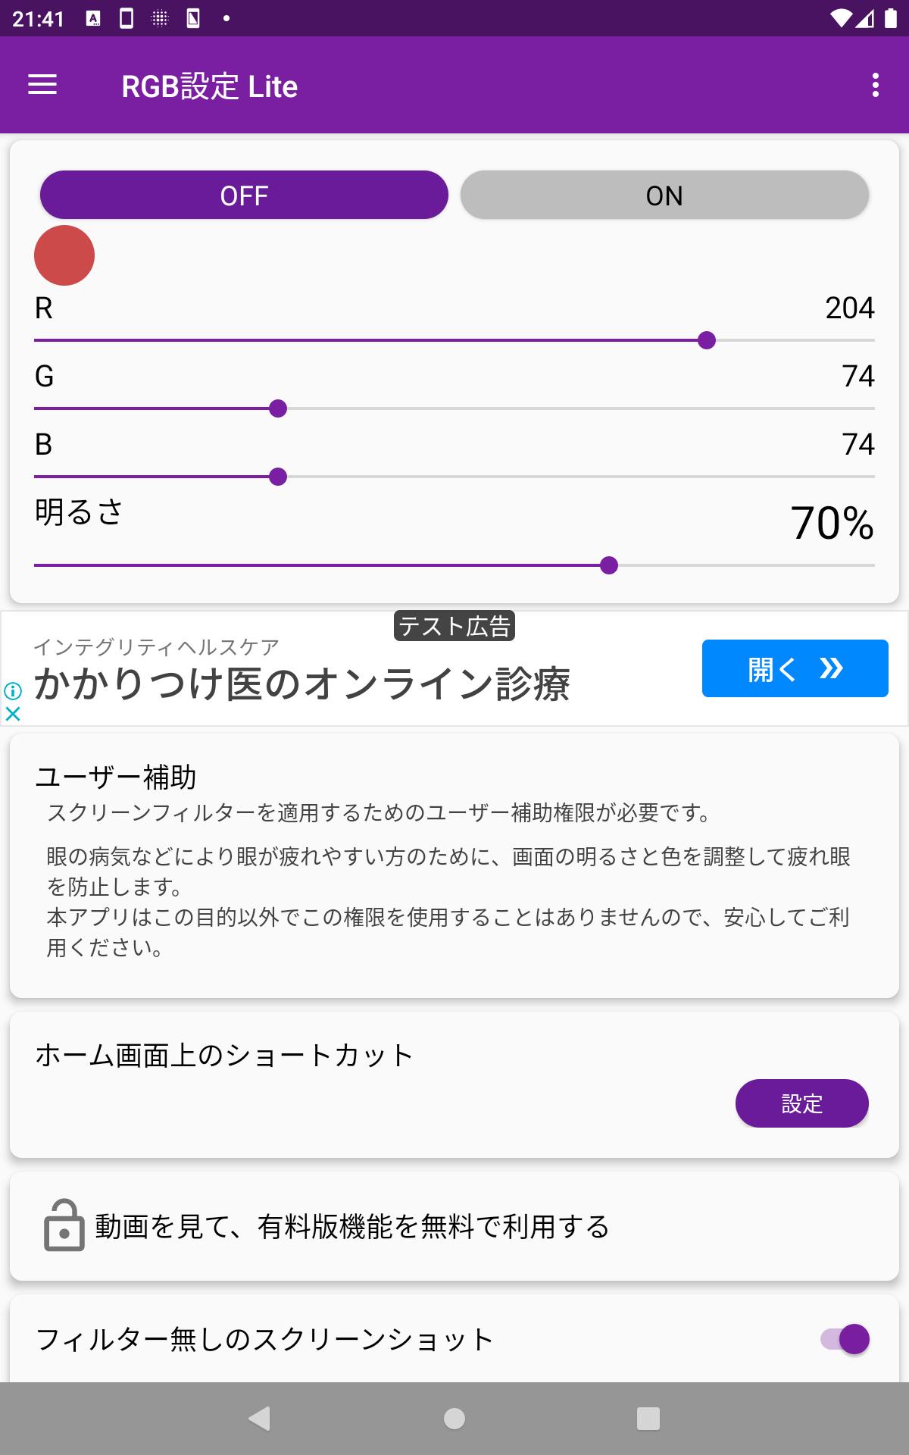Click the 明るさ brightness slider handle
The image size is (909, 1455).
tap(609, 565)
